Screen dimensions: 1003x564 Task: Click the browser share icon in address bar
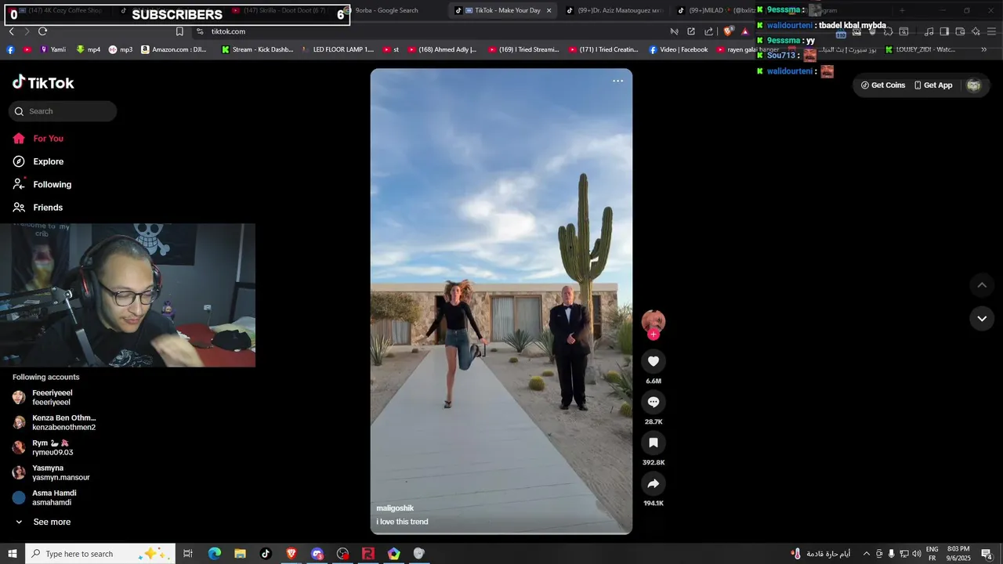(709, 31)
